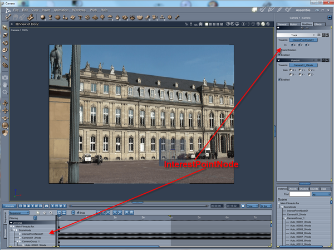Click the playback scrubber slider track
The width and height of the screenshot is (334, 250).
(139, 206)
